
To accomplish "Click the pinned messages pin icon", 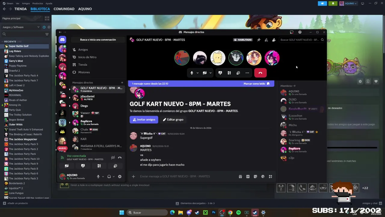I will tap(259, 40).
